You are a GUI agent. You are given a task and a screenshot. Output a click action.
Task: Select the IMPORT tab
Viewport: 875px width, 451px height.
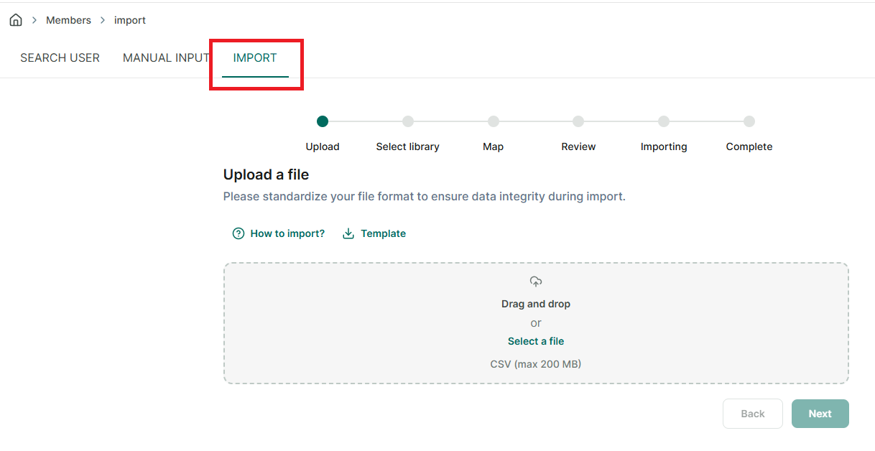click(x=255, y=58)
